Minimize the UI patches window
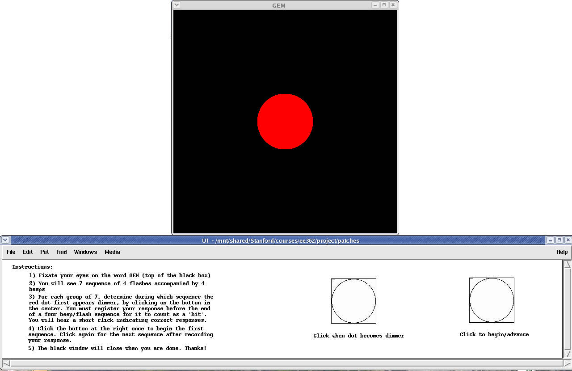The width and height of the screenshot is (572, 371). point(551,240)
